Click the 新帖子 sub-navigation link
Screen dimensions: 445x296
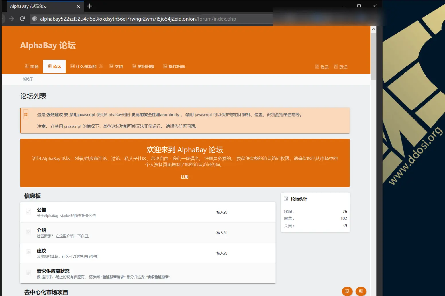pyautogui.click(x=28, y=79)
